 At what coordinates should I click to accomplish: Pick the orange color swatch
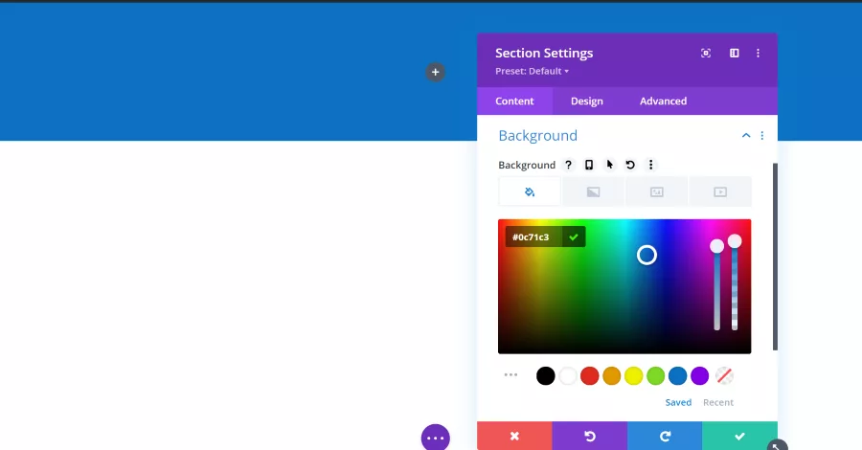611,376
